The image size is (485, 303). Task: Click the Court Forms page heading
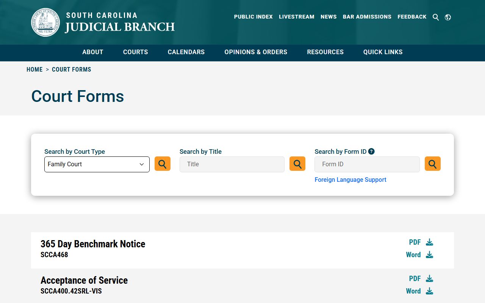click(78, 96)
